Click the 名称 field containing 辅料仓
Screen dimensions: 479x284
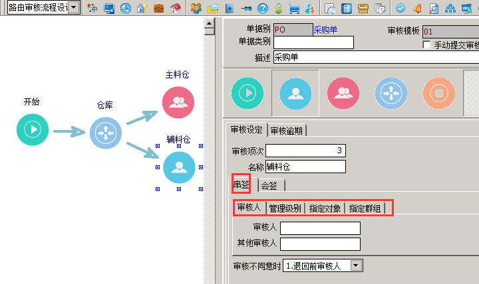305,167
